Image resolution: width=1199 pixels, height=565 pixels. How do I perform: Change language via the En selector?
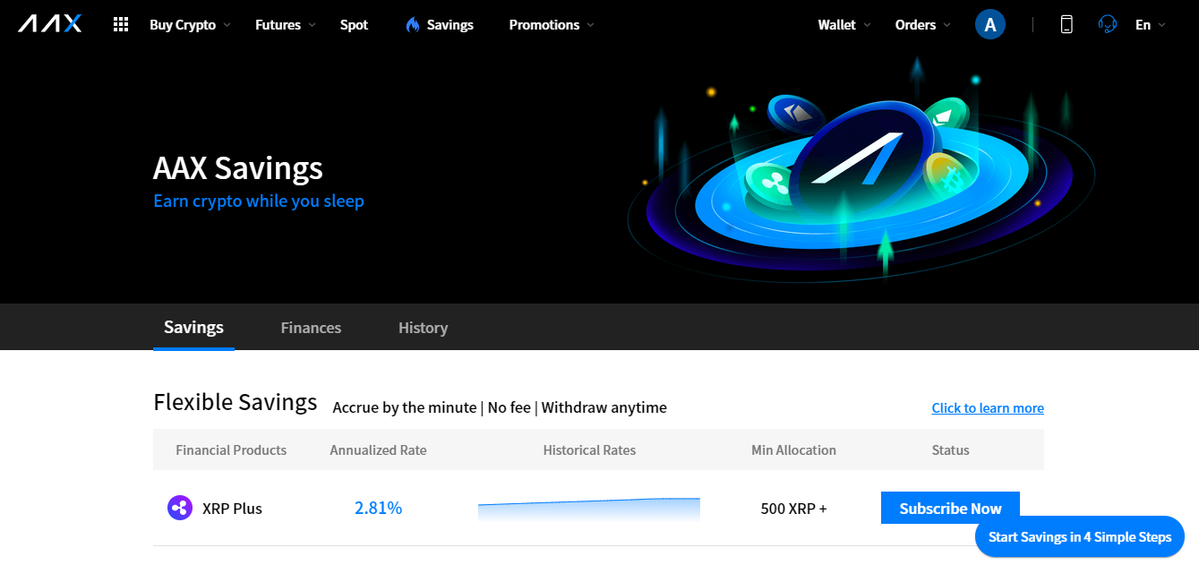pos(1150,25)
